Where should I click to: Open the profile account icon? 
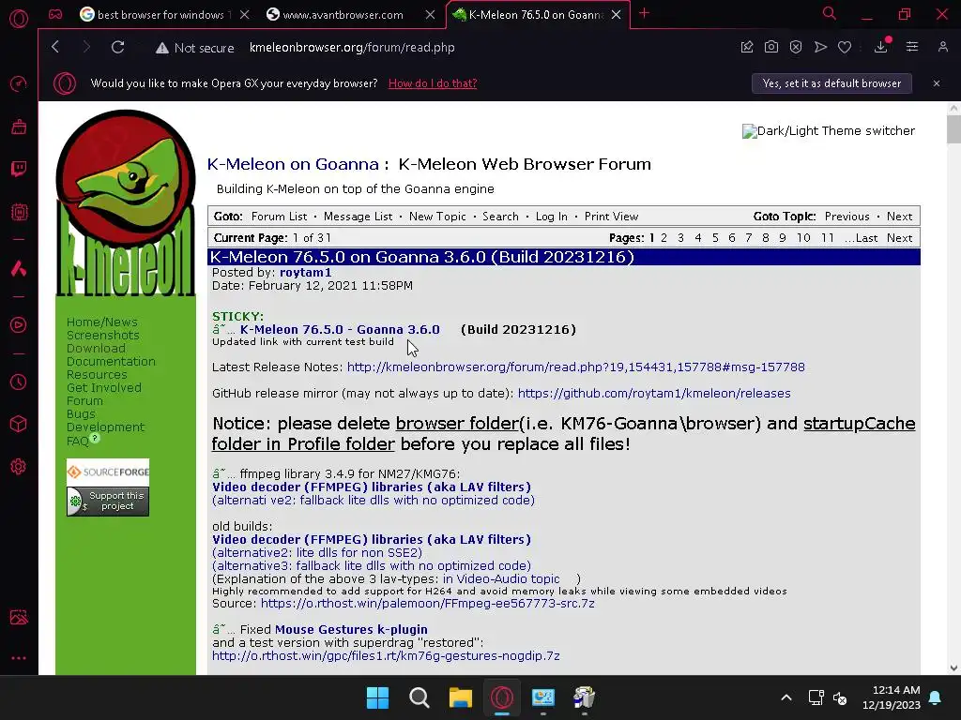click(x=942, y=47)
